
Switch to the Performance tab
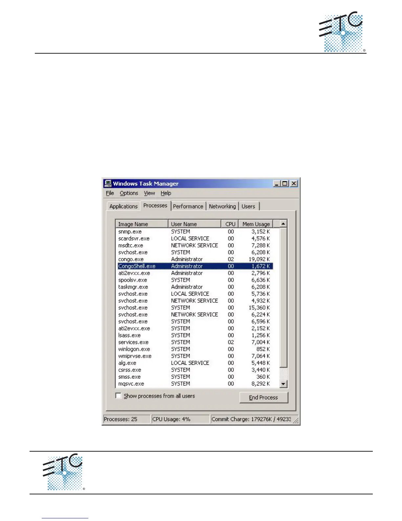tap(188, 206)
